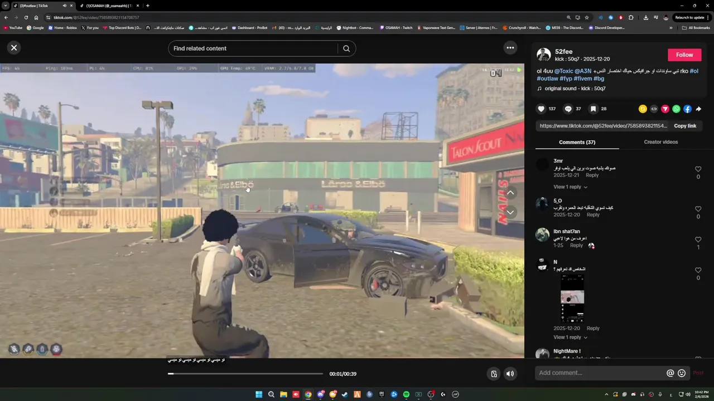Share video via Facebook icon
The height and width of the screenshot is (401, 714).
point(687,109)
